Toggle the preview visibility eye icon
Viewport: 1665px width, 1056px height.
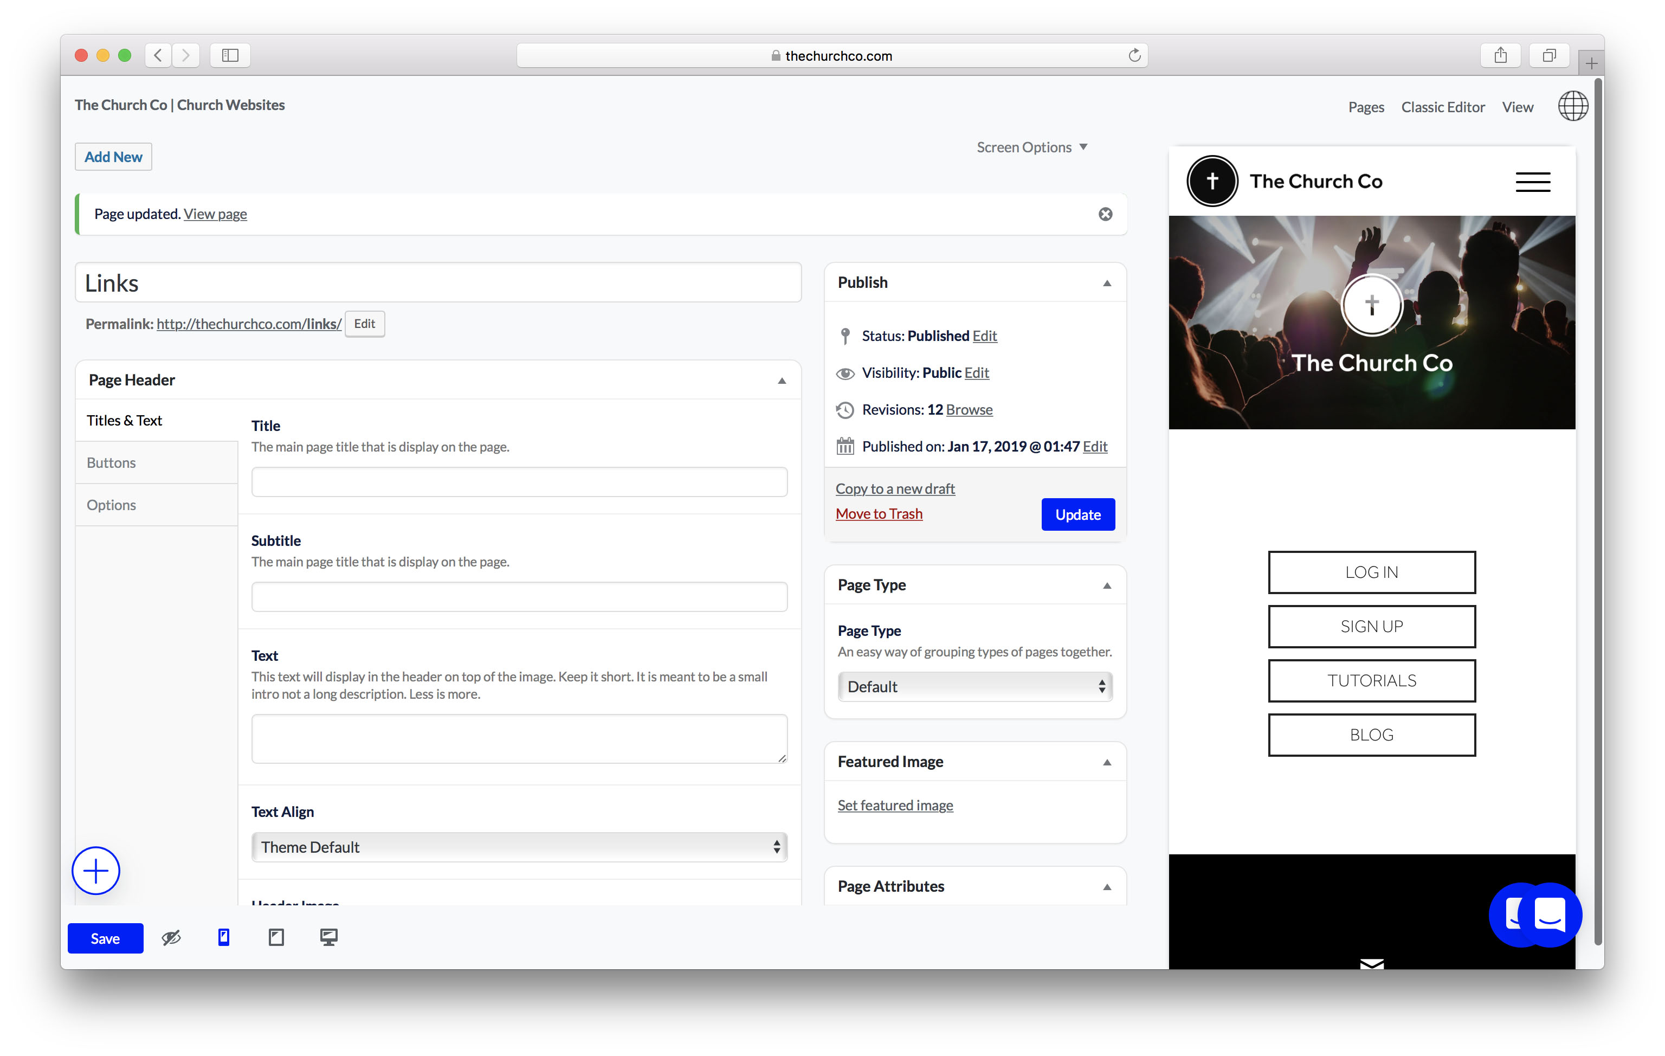(x=171, y=937)
